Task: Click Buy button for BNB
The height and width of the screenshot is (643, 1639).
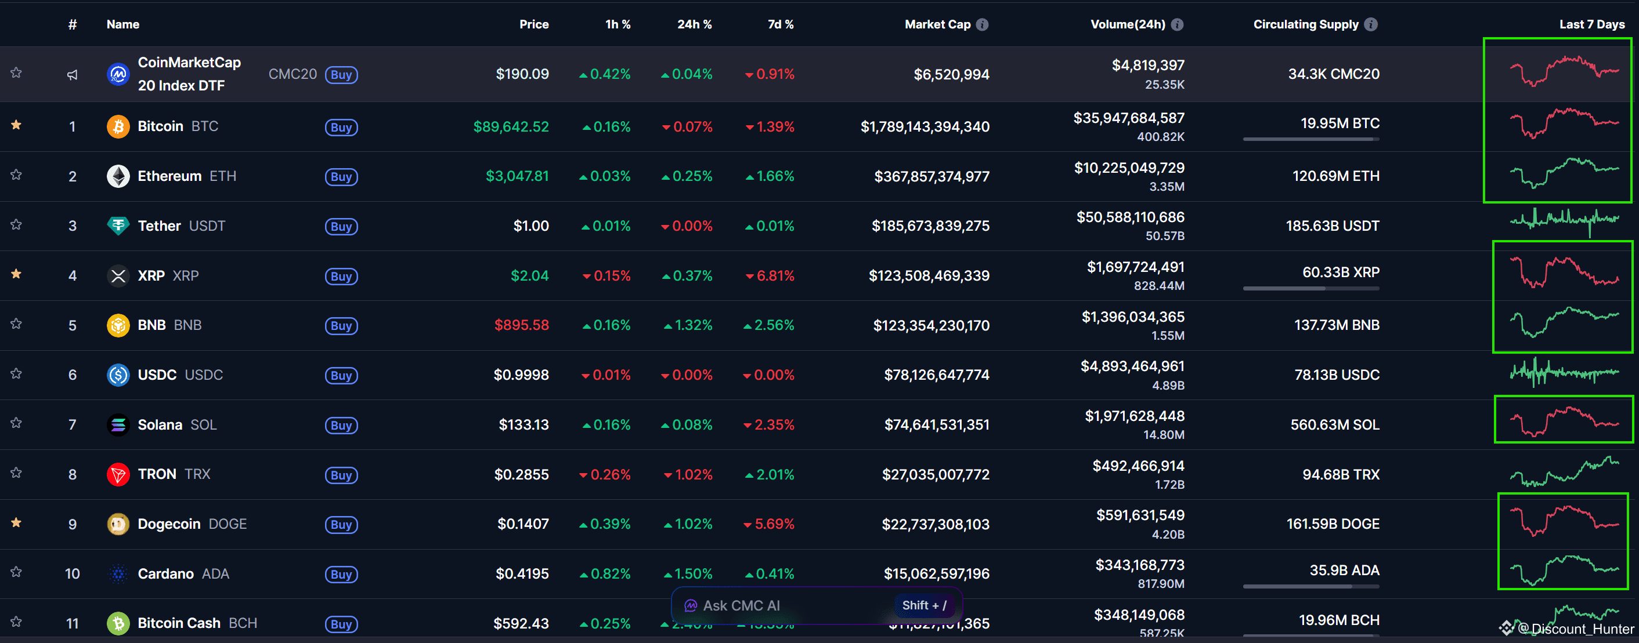Action: tap(341, 326)
